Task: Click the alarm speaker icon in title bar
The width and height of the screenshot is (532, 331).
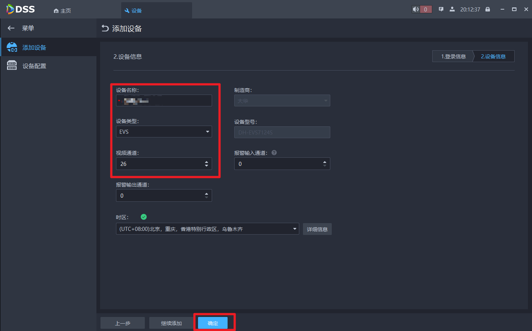Action: point(416,9)
